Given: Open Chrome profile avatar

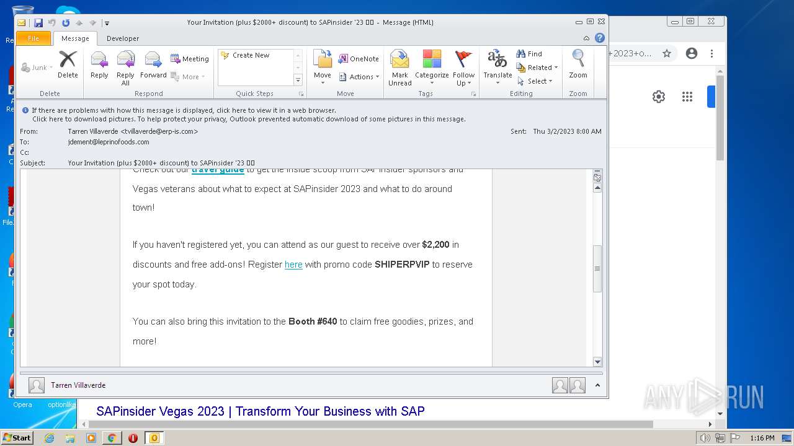Looking at the screenshot, I should pyautogui.click(x=692, y=53).
